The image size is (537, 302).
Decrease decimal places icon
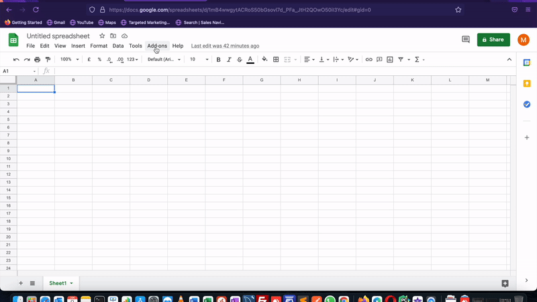109,60
